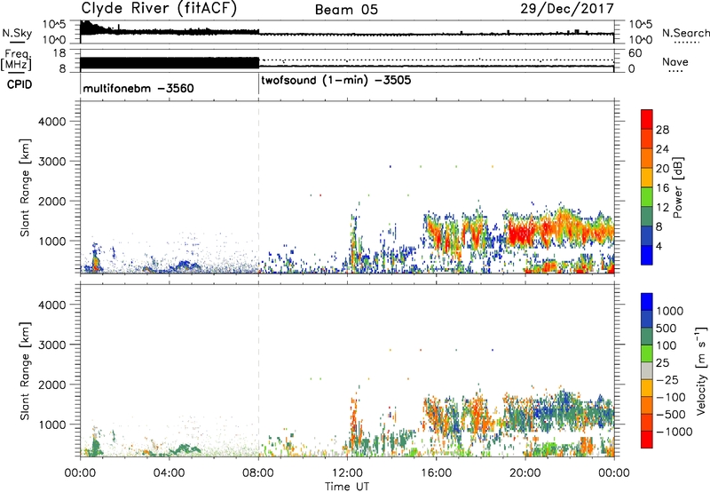Click the 'Velocity [m s-1]' colorbar label
The image size is (710, 492).
701,370
